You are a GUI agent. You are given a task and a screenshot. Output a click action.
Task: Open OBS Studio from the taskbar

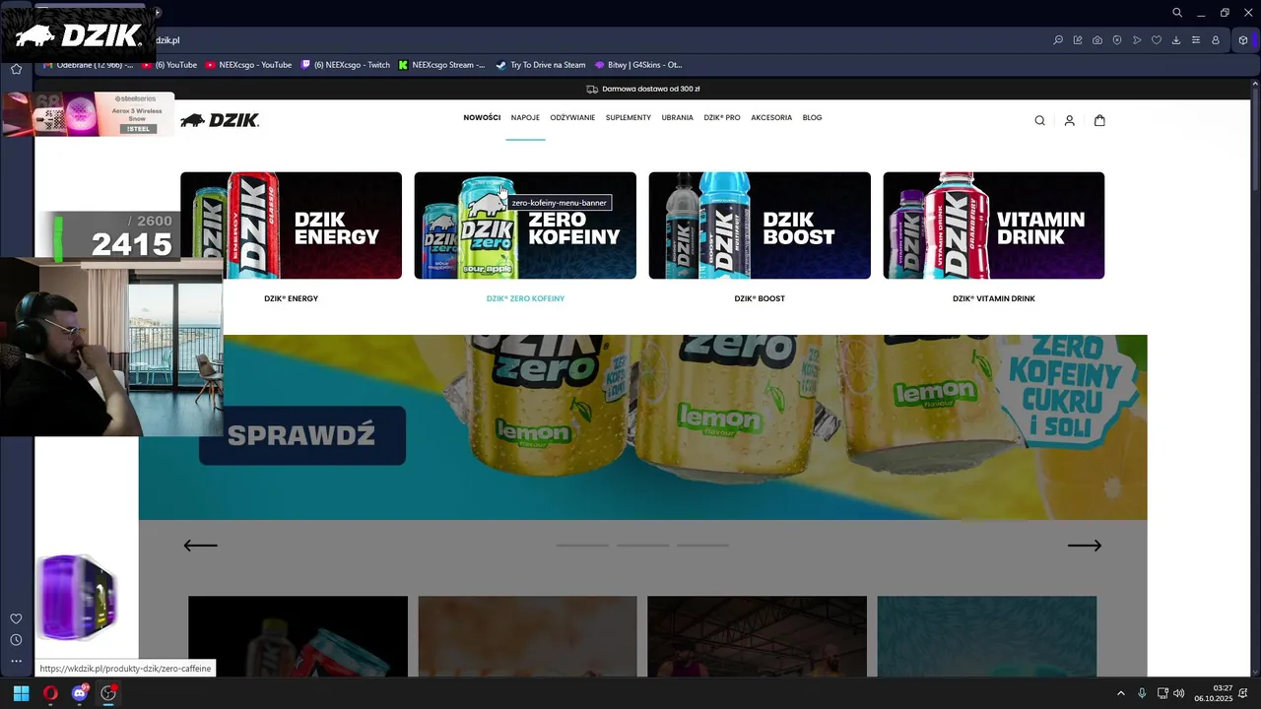[x=108, y=693]
